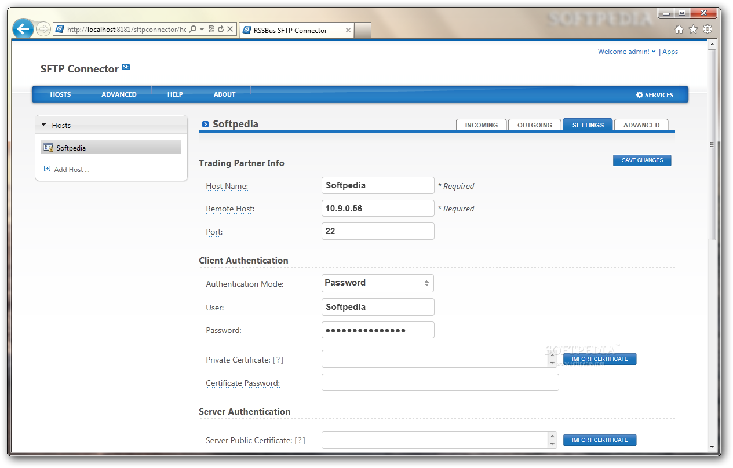Click the Host Name label

click(x=227, y=187)
